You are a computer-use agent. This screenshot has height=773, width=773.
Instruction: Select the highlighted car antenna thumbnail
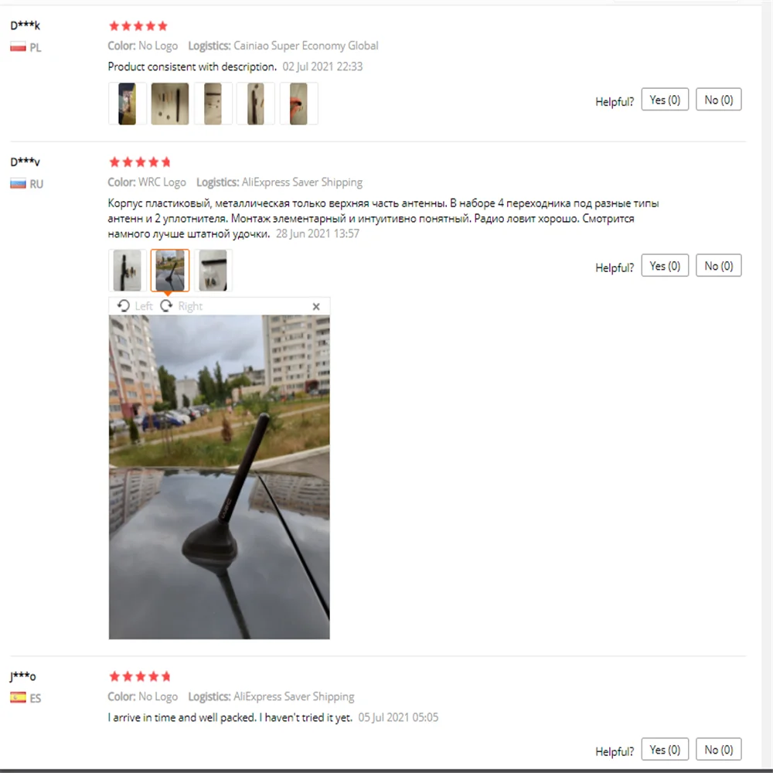point(170,270)
